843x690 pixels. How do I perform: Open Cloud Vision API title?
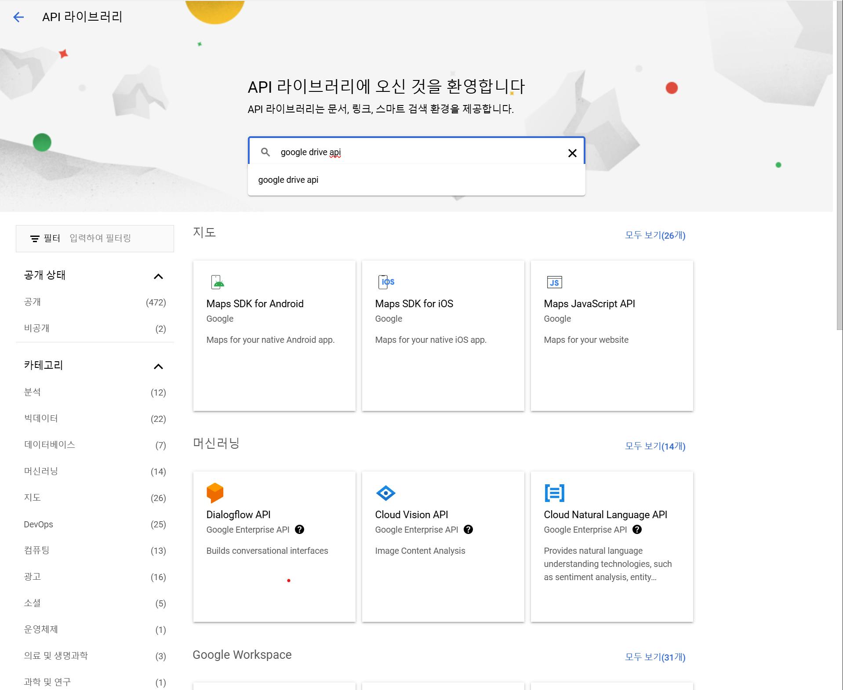pyautogui.click(x=412, y=515)
